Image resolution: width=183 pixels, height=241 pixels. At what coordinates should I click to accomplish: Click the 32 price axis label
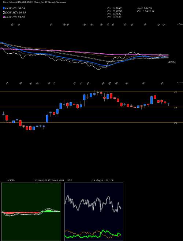pyautogui.click(x=175, y=92)
